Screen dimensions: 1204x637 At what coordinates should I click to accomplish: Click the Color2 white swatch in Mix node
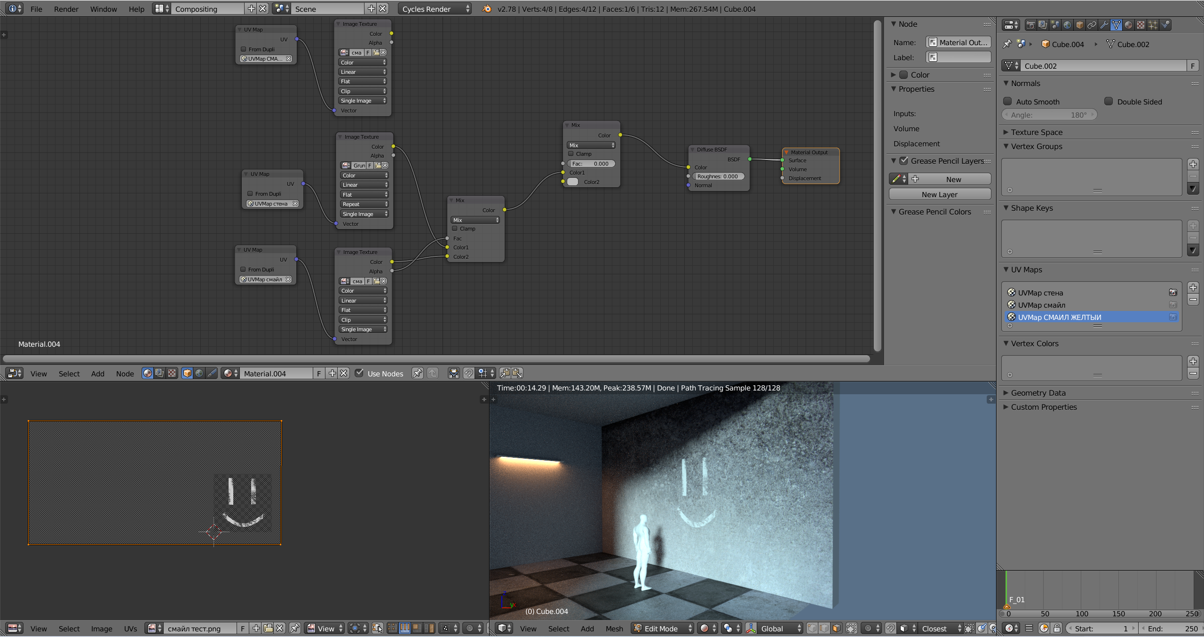point(572,182)
